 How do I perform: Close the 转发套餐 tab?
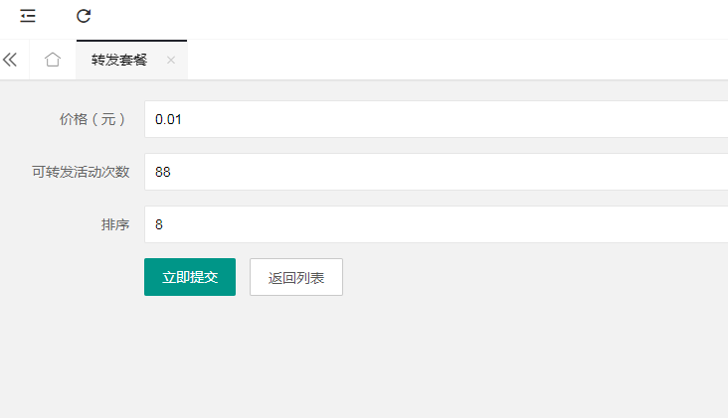[171, 60]
